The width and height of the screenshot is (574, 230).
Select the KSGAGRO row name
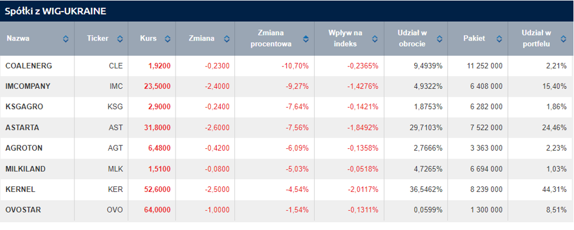click(x=24, y=107)
